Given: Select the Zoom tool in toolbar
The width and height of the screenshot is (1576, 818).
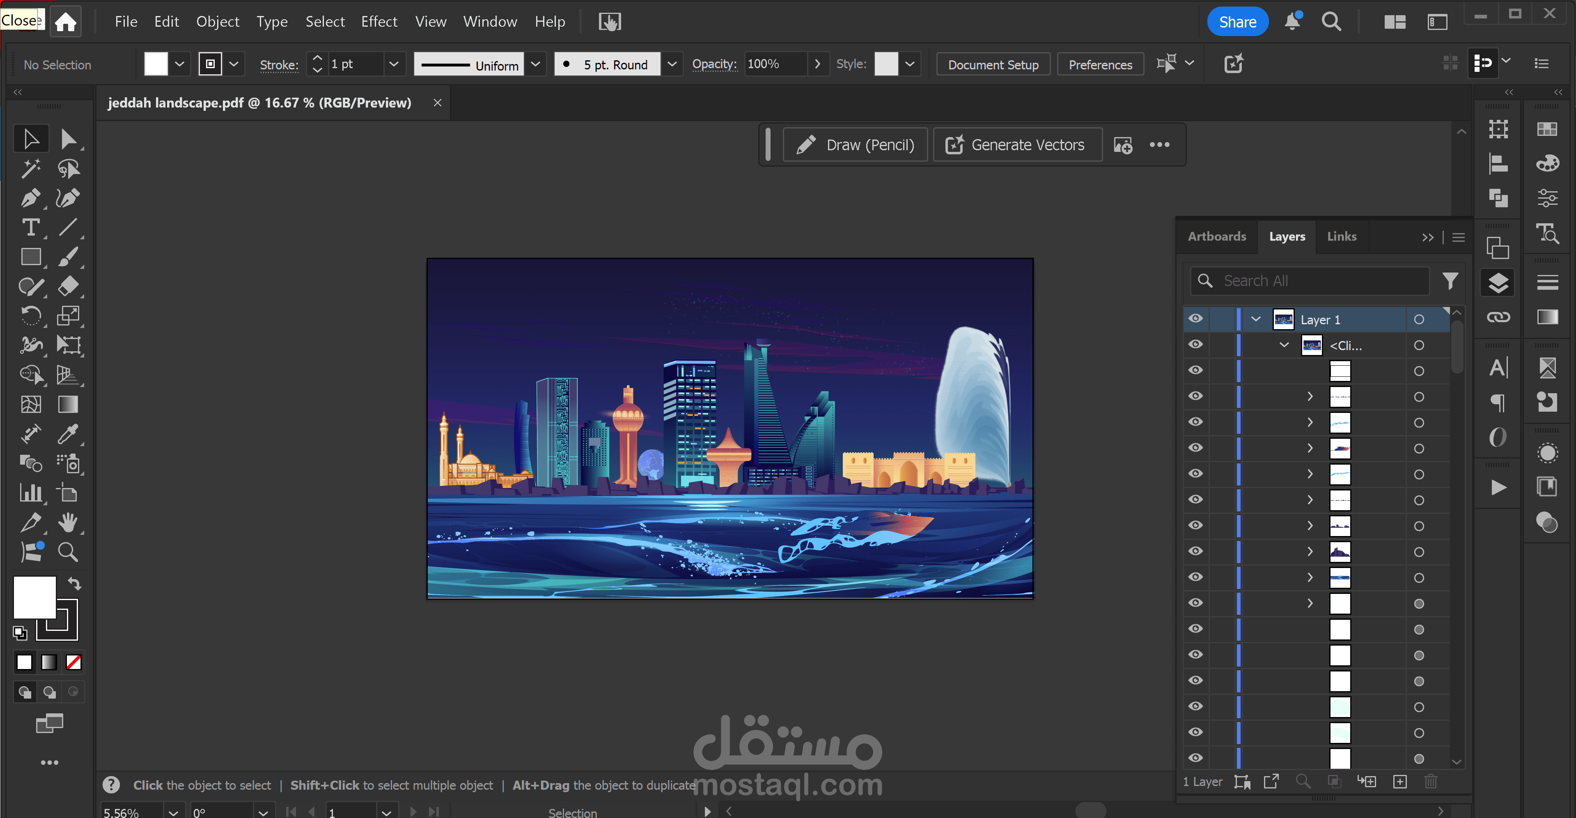Looking at the screenshot, I should pyautogui.click(x=67, y=552).
